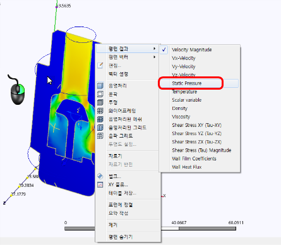
Task: Choose 자르기 (clip) from the context menu
Action: pos(115,156)
